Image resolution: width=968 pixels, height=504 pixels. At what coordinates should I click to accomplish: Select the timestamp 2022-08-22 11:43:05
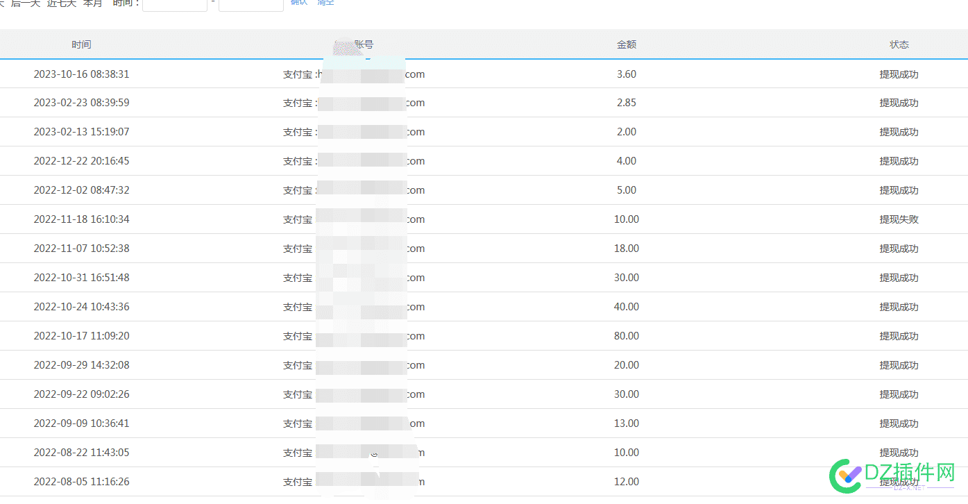click(x=81, y=453)
